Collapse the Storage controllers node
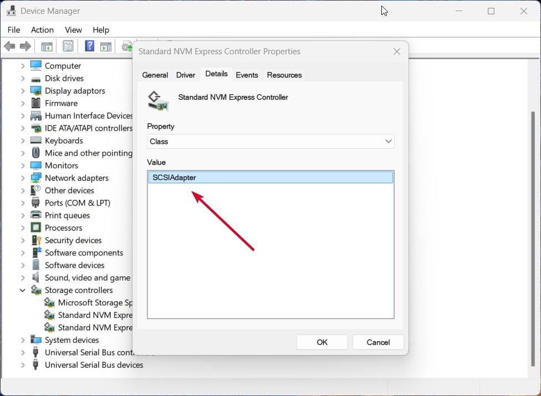The height and width of the screenshot is (396, 541). click(x=23, y=290)
